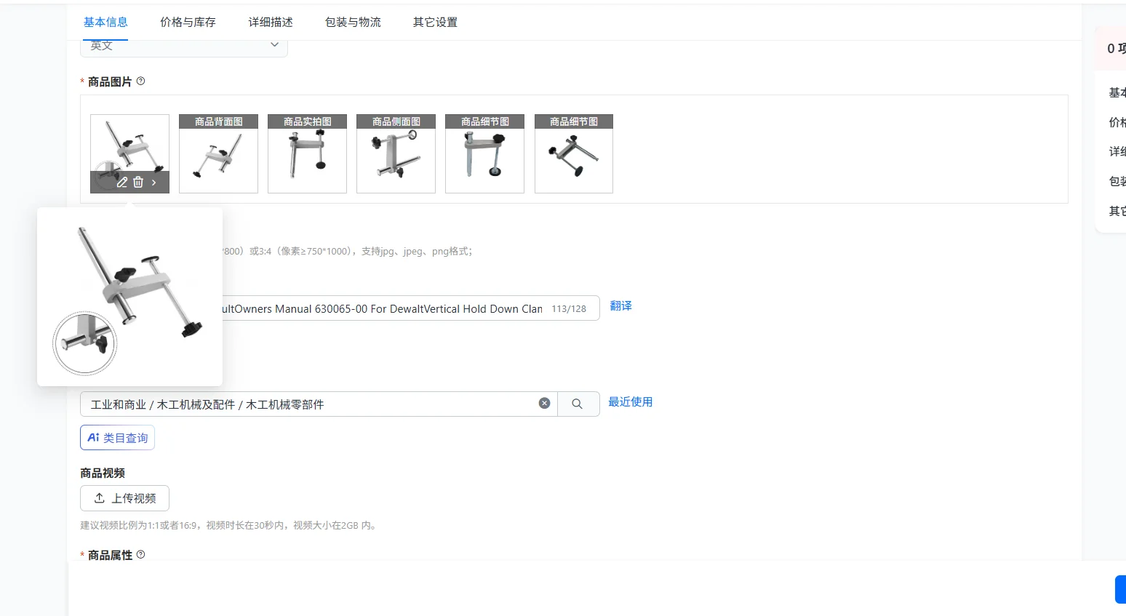The width and height of the screenshot is (1126, 616).
Task: Click the 商品图片 label
Action: [x=110, y=81]
